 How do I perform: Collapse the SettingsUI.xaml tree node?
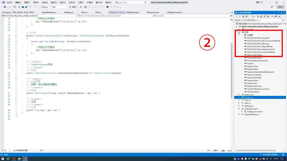pyautogui.click(x=239, y=109)
